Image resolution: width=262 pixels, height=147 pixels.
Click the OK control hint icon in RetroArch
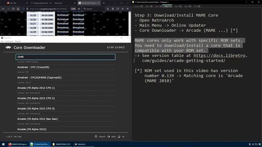click(x=119, y=136)
